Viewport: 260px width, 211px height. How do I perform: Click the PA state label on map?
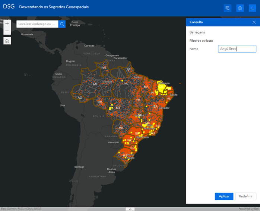coord(126,84)
